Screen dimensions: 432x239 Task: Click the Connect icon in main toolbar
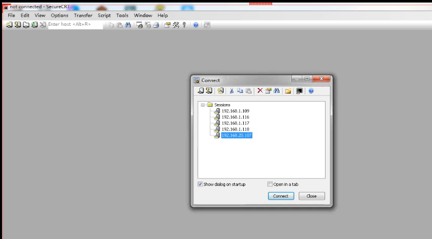coord(9,25)
